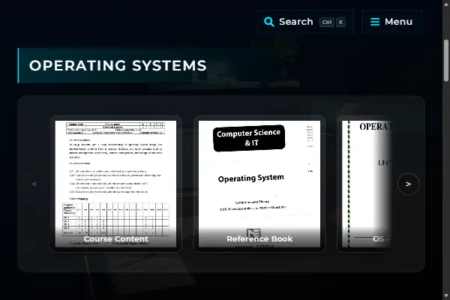This screenshot has width=450, height=300.
Task: Click the Ctrl key badge in search
Action: pyautogui.click(x=327, y=22)
